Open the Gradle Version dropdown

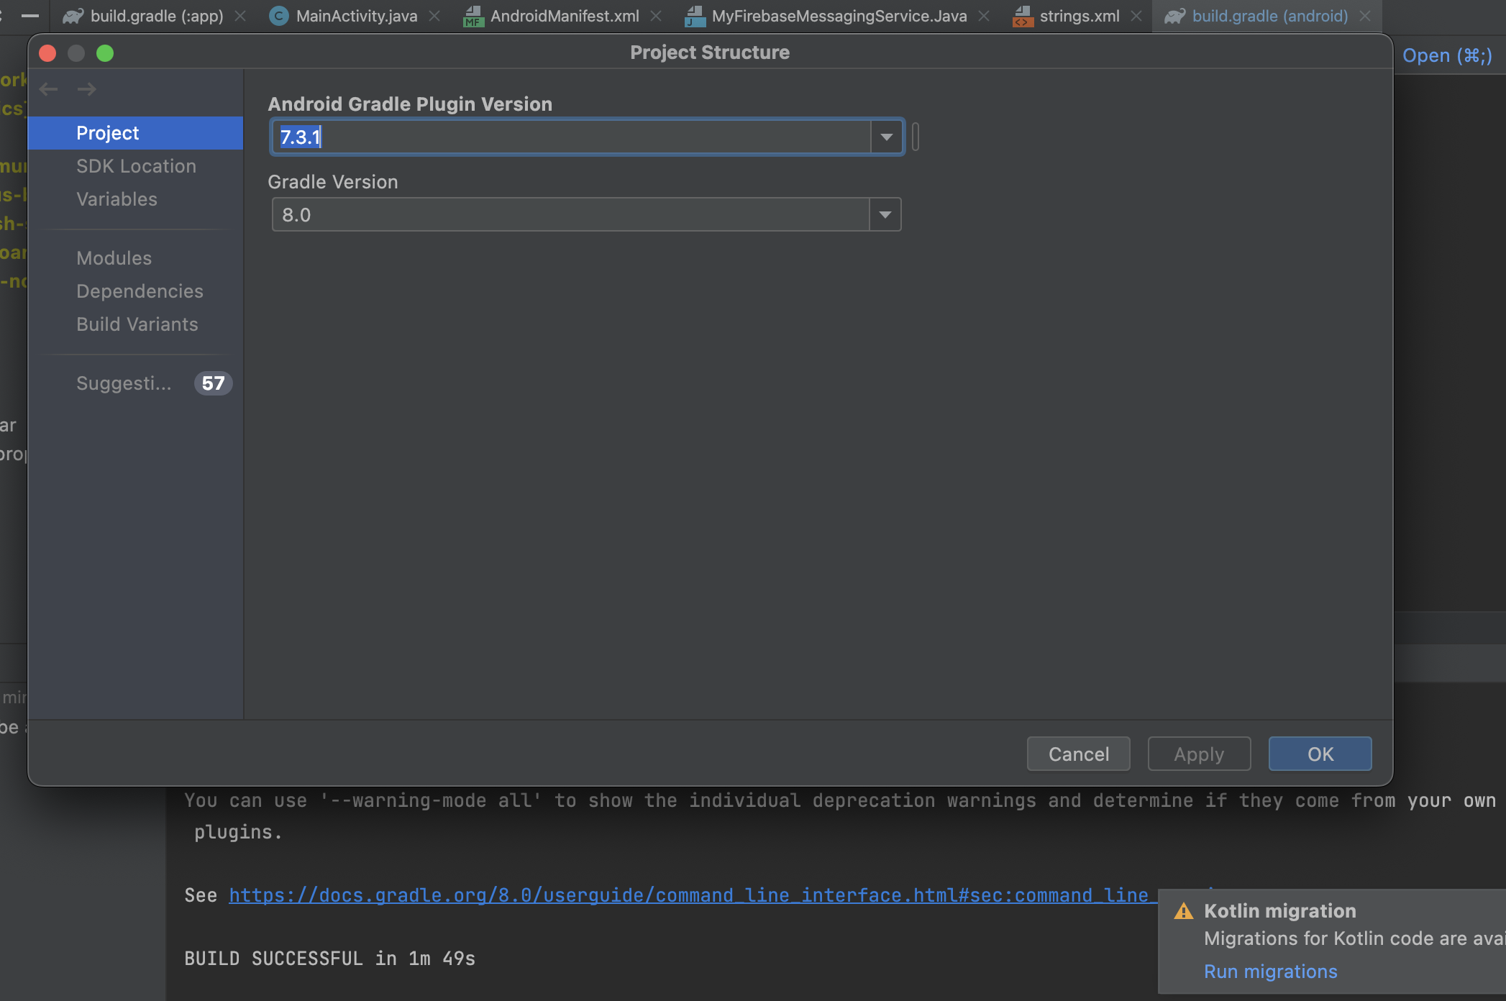pyautogui.click(x=884, y=214)
